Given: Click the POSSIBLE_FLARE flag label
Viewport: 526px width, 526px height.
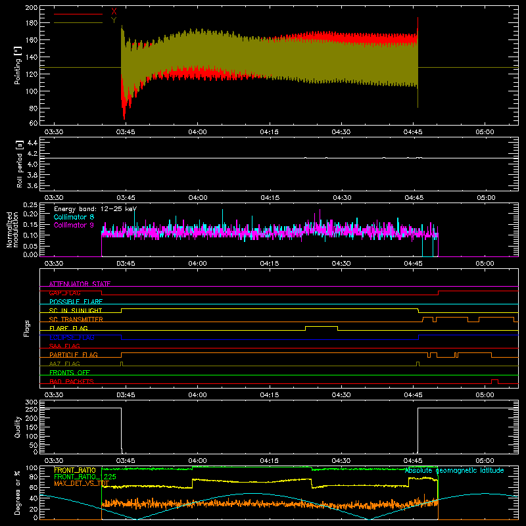Looking at the screenshot, I should coord(76,302).
